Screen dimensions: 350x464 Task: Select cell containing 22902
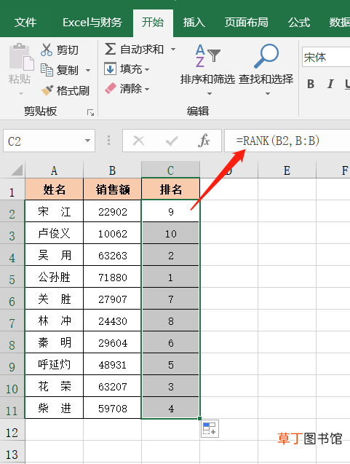[x=112, y=211]
